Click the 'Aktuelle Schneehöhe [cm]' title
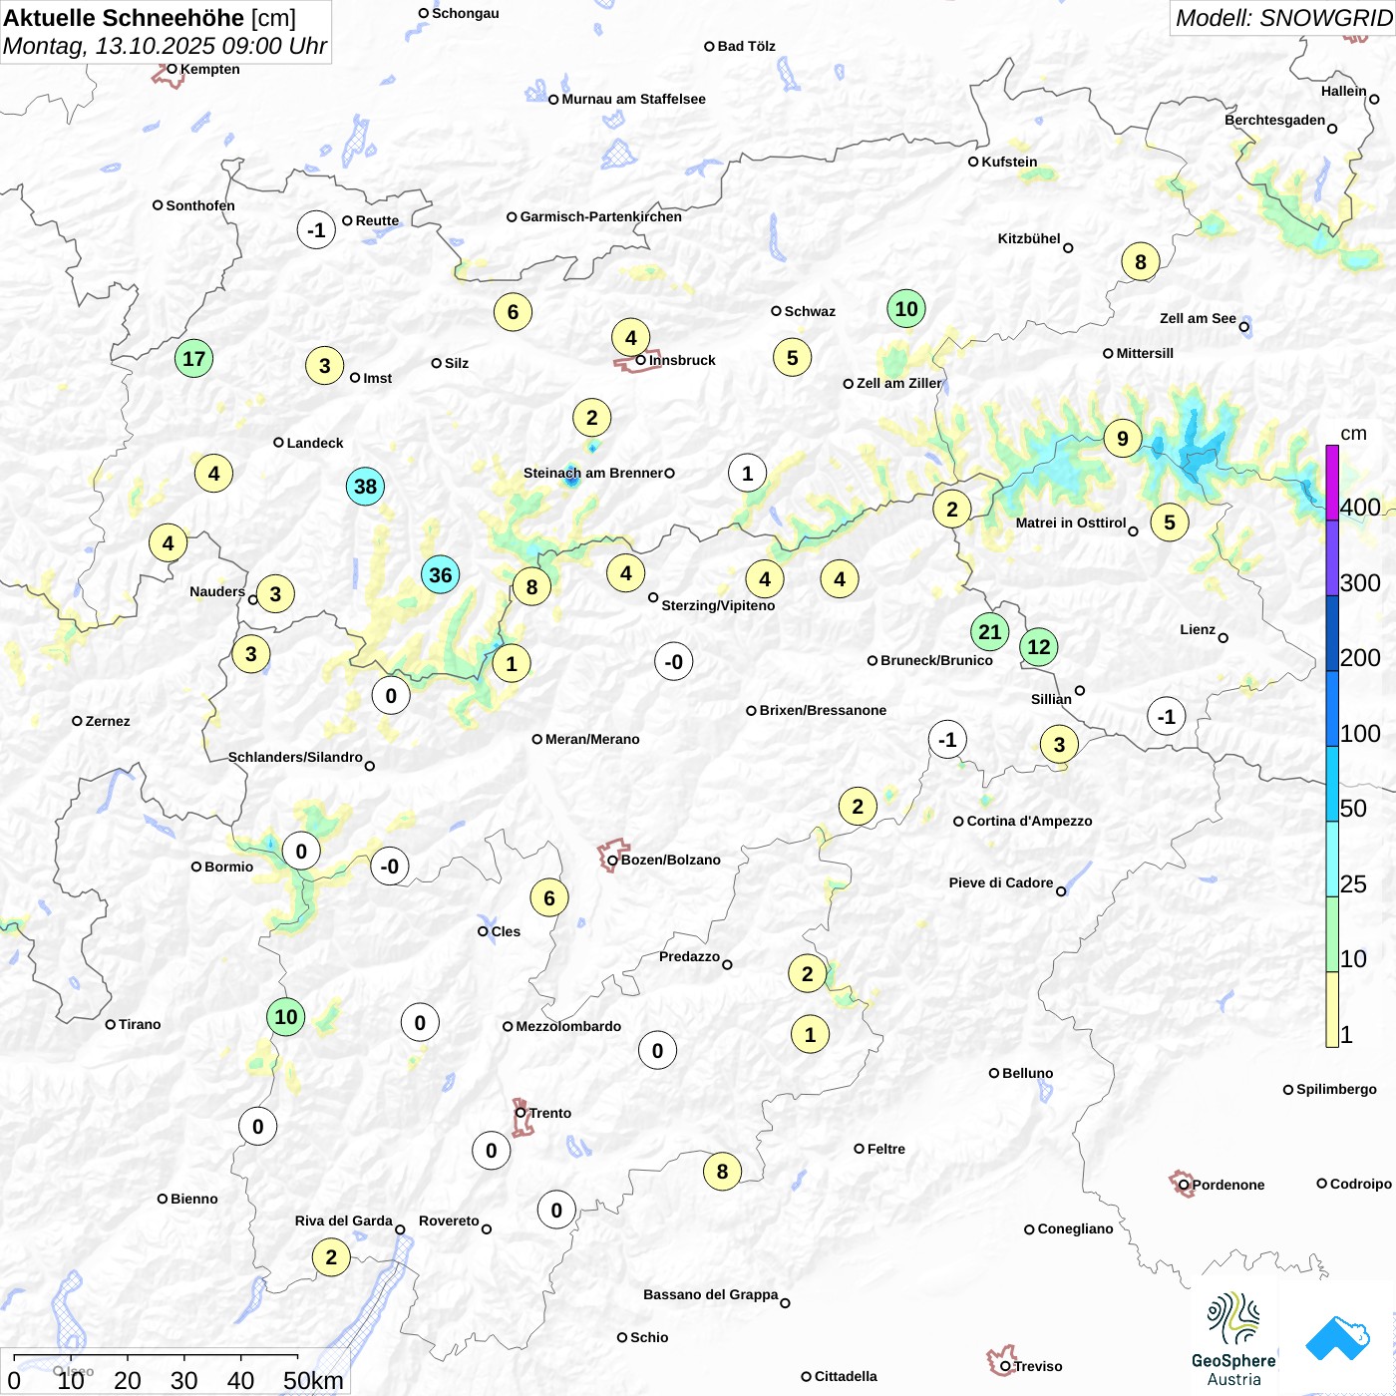 [x=150, y=18]
